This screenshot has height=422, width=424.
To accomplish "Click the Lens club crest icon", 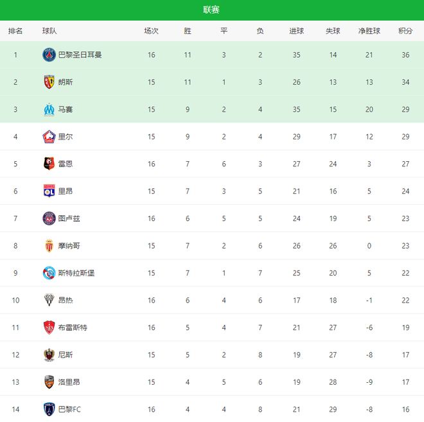I will (49, 82).
